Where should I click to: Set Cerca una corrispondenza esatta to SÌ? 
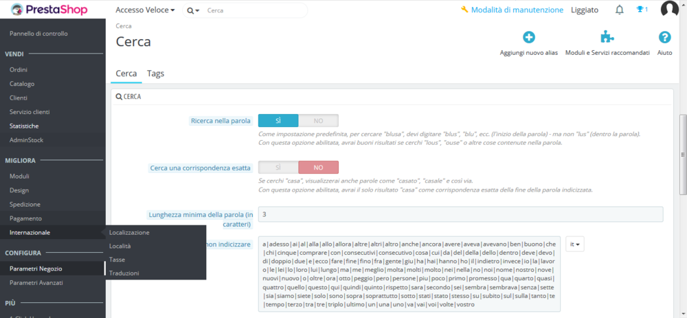click(278, 168)
